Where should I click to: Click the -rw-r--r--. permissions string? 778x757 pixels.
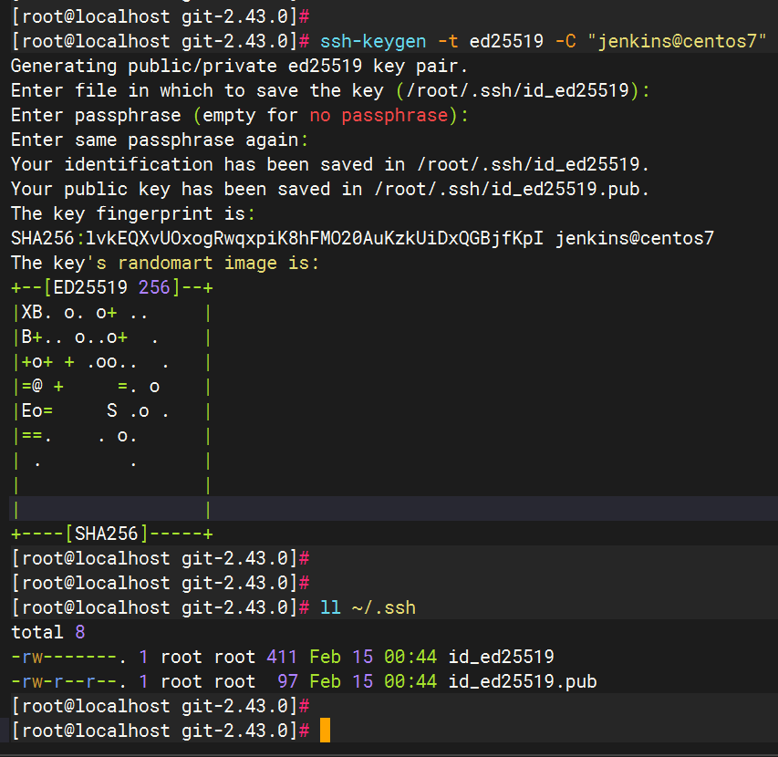(69, 681)
